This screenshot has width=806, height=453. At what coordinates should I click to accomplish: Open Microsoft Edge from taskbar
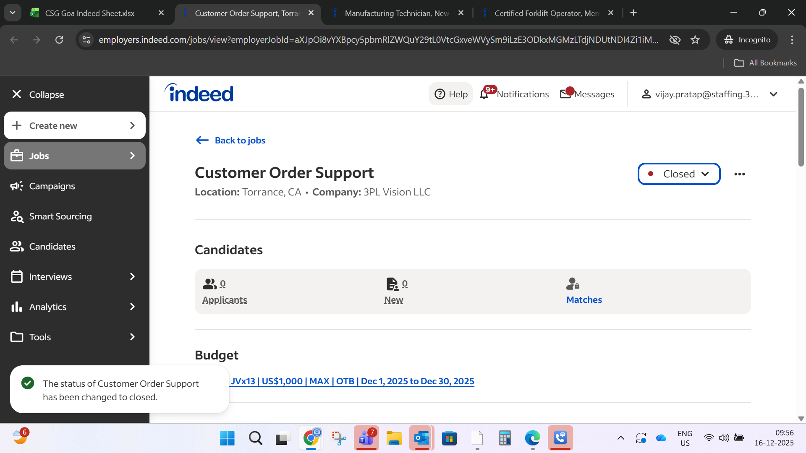pos(532,438)
